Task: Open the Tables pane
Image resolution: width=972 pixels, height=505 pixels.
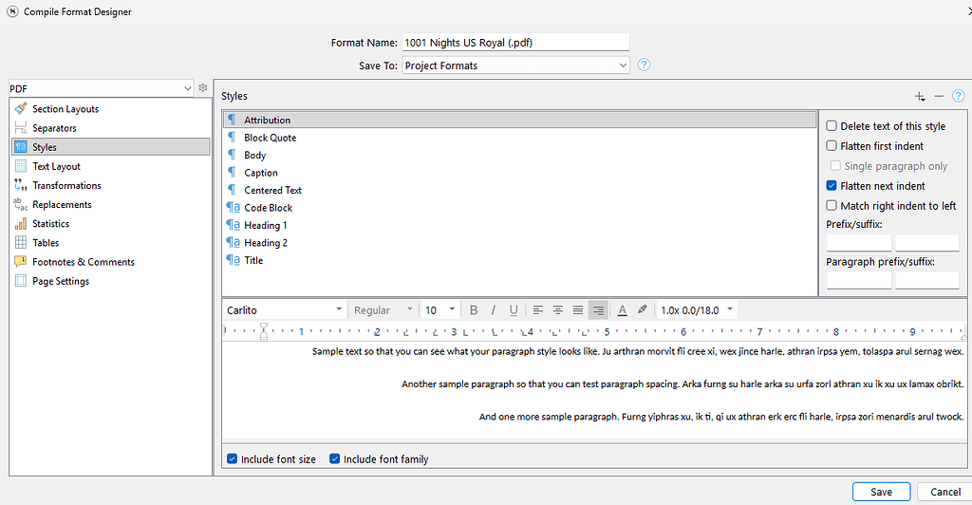Action: point(111,242)
